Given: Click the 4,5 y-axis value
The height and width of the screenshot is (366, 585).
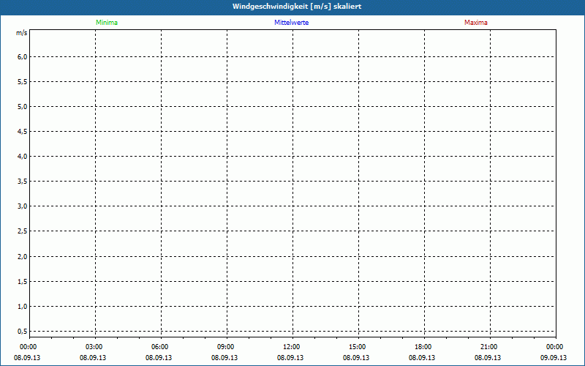Looking at the screenshot, I should pos(23,132).
